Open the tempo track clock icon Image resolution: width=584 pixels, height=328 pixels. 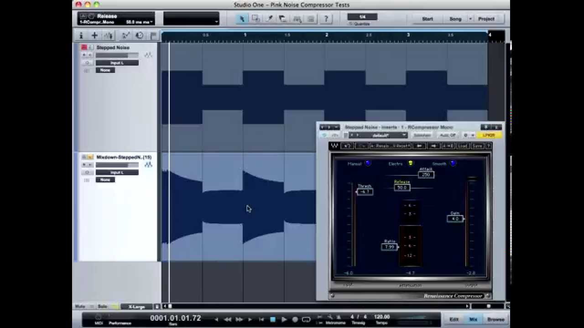tap(140, 36)
